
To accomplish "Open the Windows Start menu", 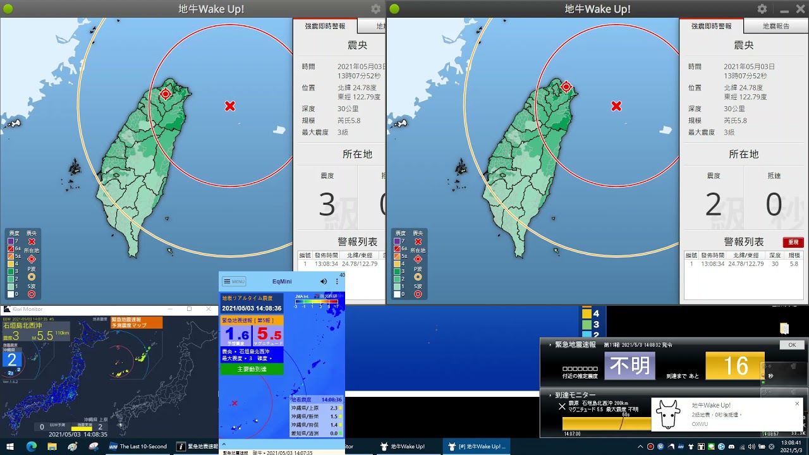I will [10, 446].
